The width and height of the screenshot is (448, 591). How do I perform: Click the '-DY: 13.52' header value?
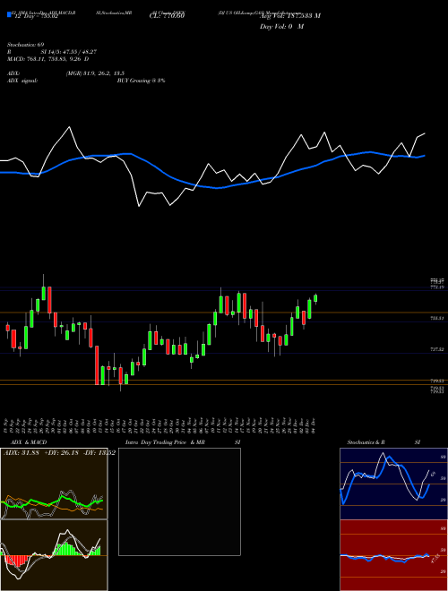[100, 452]
